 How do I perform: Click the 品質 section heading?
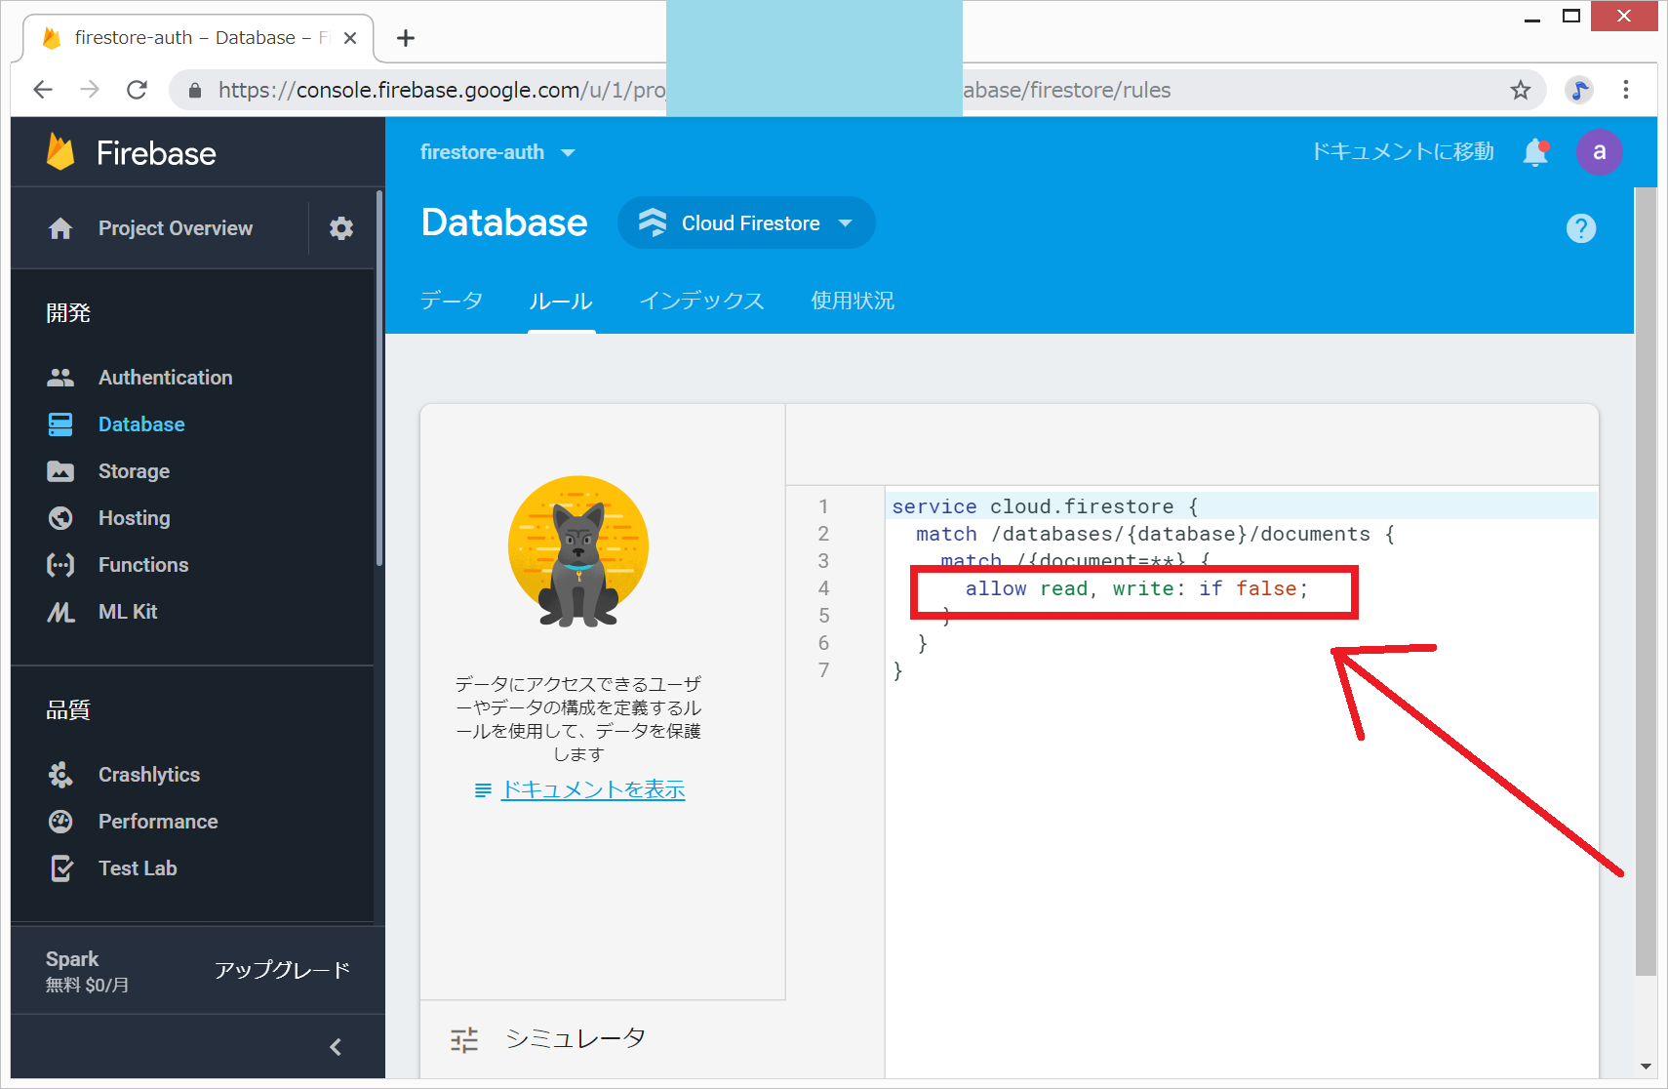(68, 710)
